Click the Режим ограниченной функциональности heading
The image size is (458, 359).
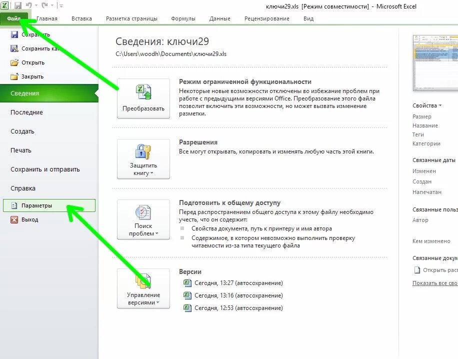245,82
